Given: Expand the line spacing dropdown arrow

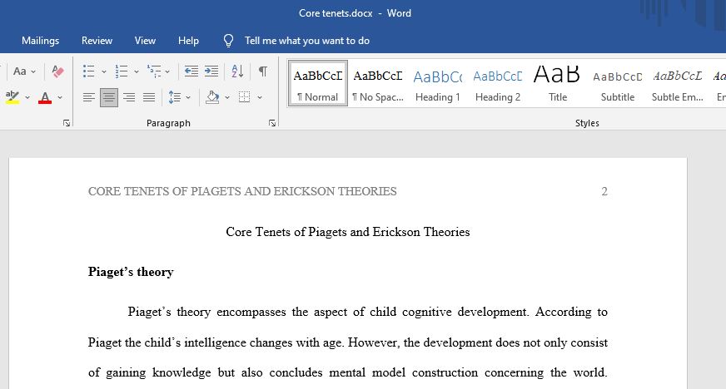Looking at the screenshot, I should (x=188, y=97).
